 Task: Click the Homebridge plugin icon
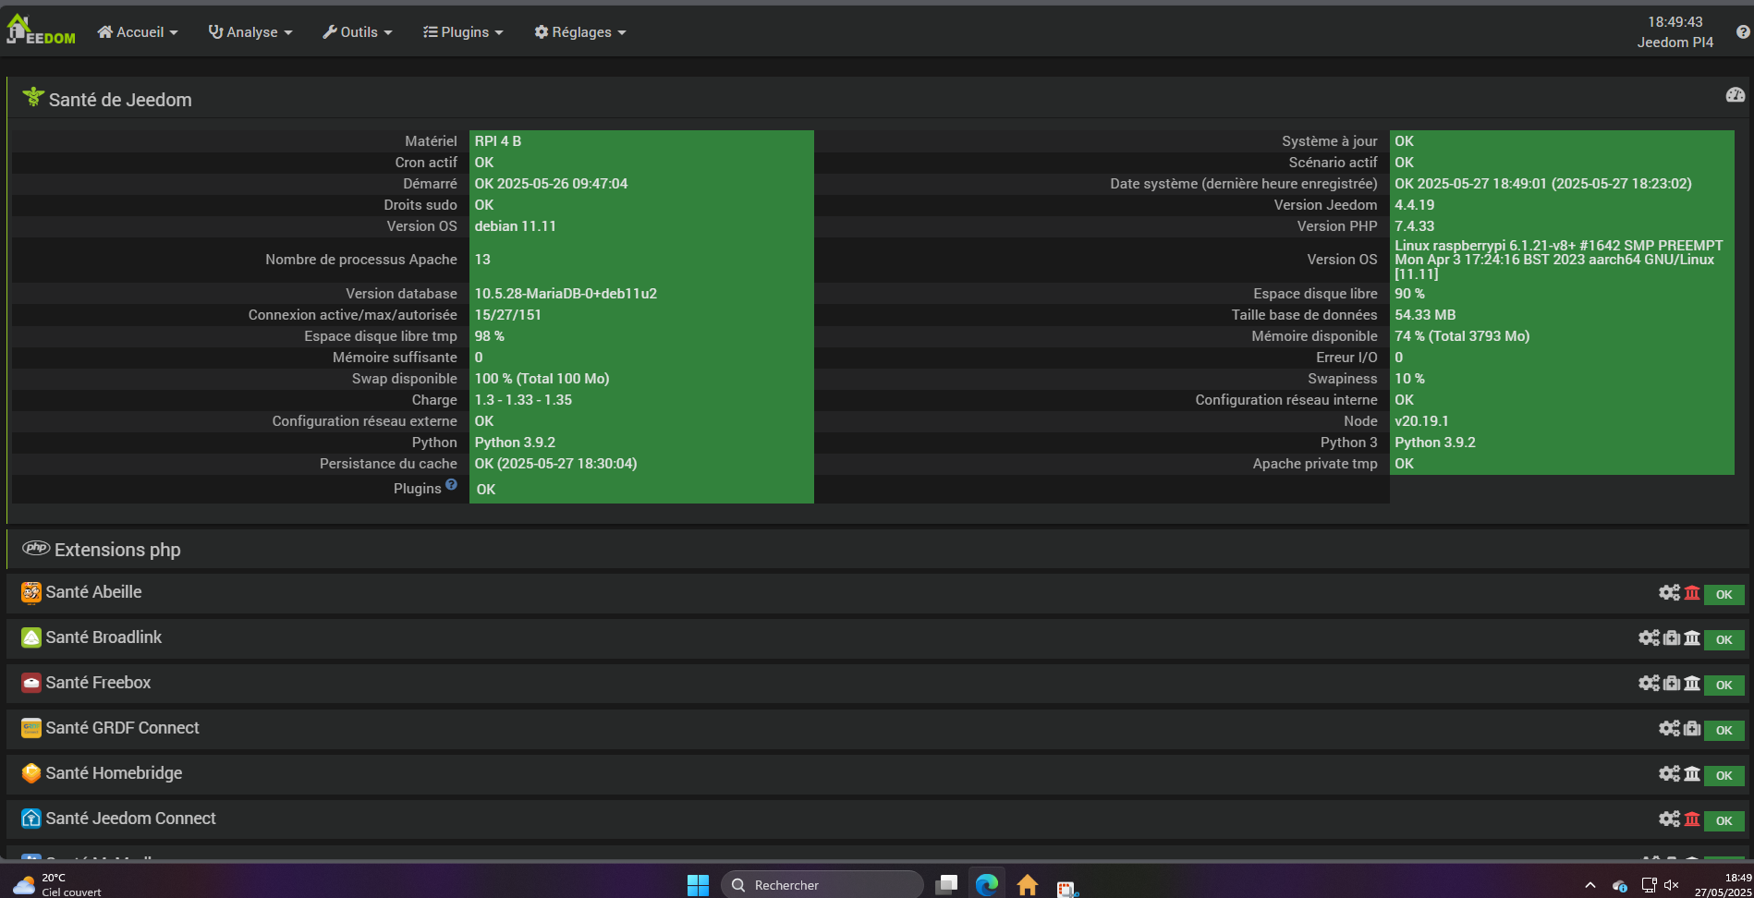click(31, 774)
